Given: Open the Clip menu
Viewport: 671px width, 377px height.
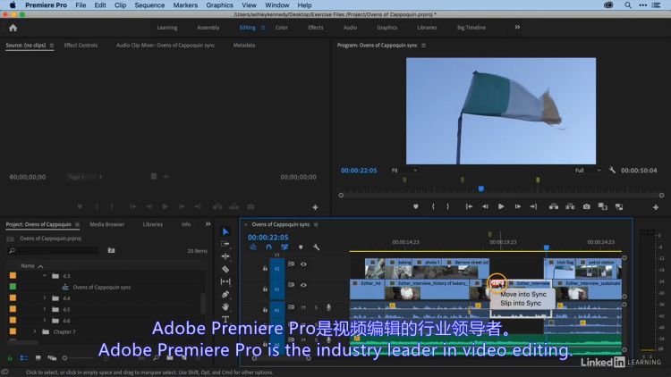Looking at the screenshot, I should (x=120, y=5).
